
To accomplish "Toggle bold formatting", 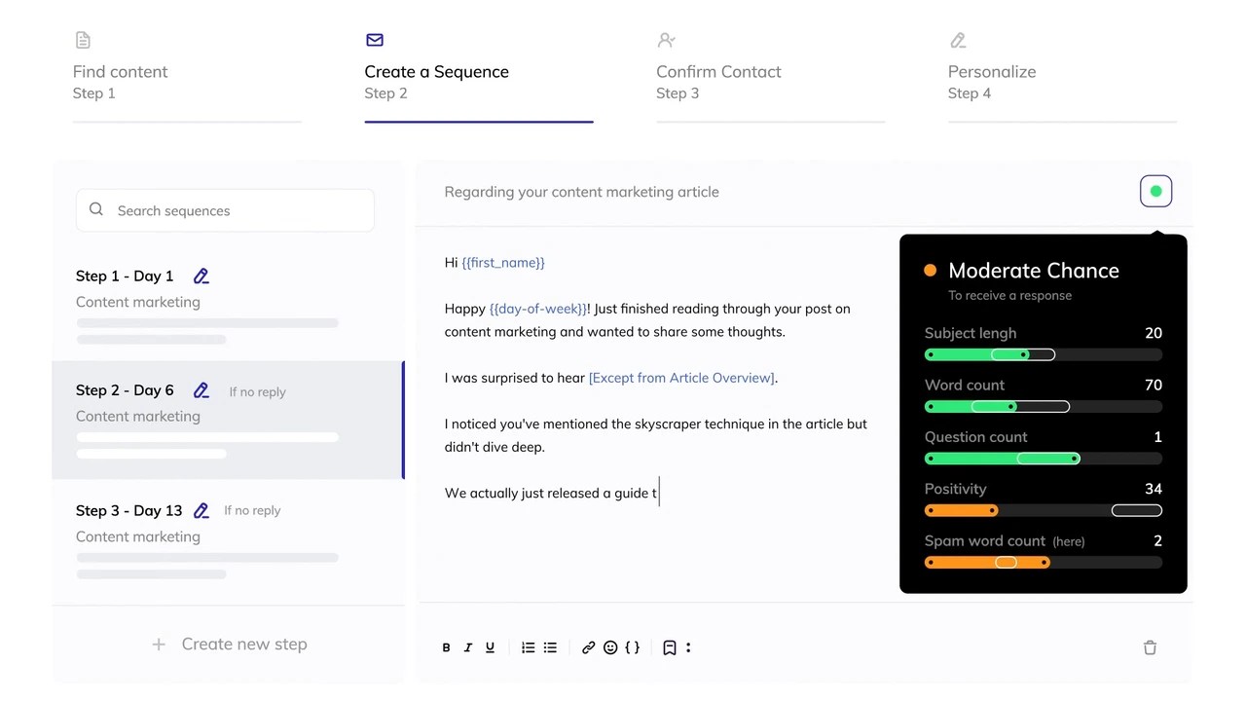I will pos(446,647).
